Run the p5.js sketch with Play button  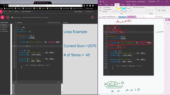pyautogui.click(x=2, y=17)
